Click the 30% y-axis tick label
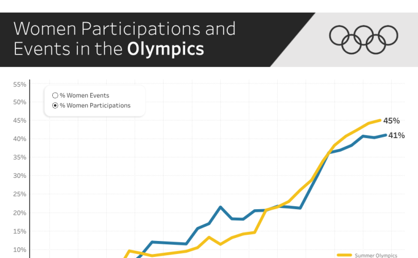418x258 pixels. (20, 176)
